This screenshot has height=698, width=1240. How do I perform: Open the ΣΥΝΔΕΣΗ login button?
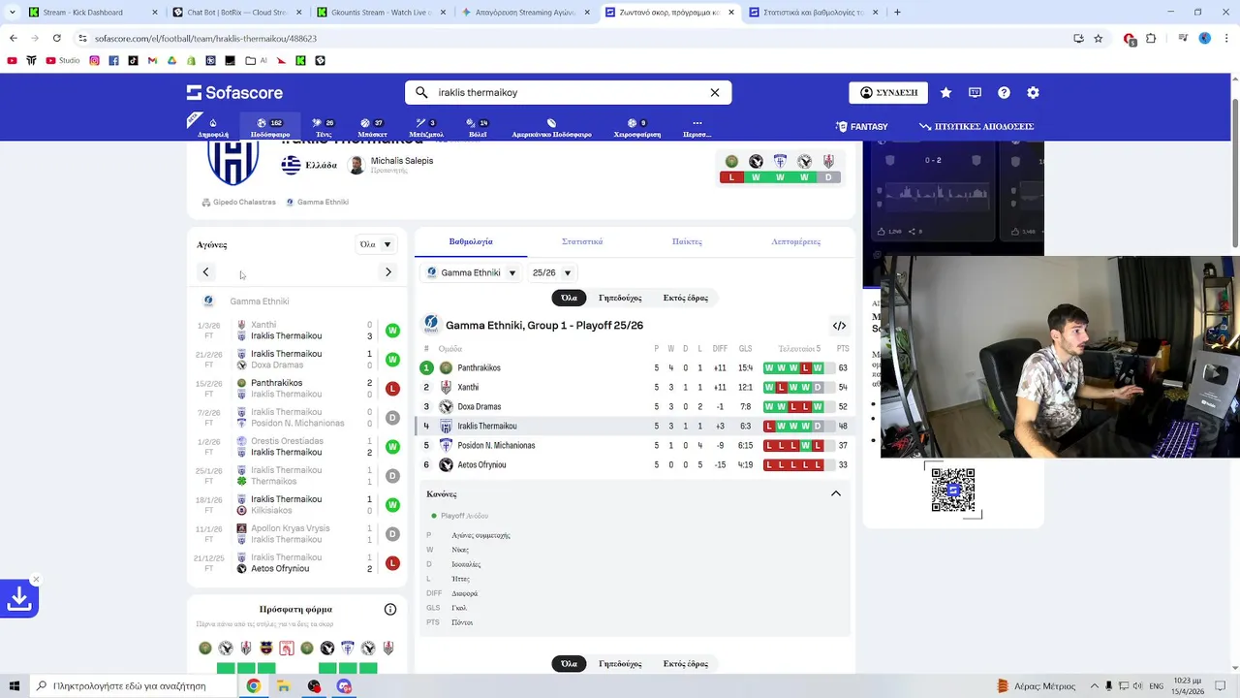click(x=888, y=93)
